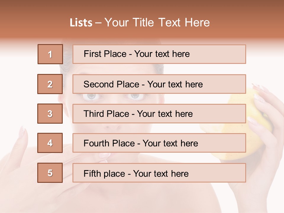Click the slide title text
Viewport: 284px width, 213px height.
[140, 22]
